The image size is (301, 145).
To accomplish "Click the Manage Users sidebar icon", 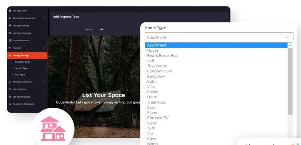I will point(10,11).
